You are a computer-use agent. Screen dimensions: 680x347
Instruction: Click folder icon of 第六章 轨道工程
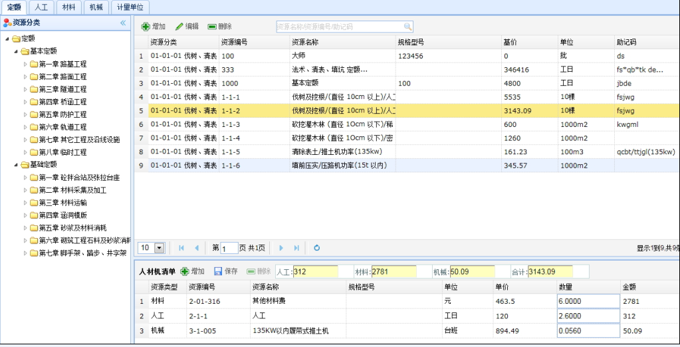(34, 127)
